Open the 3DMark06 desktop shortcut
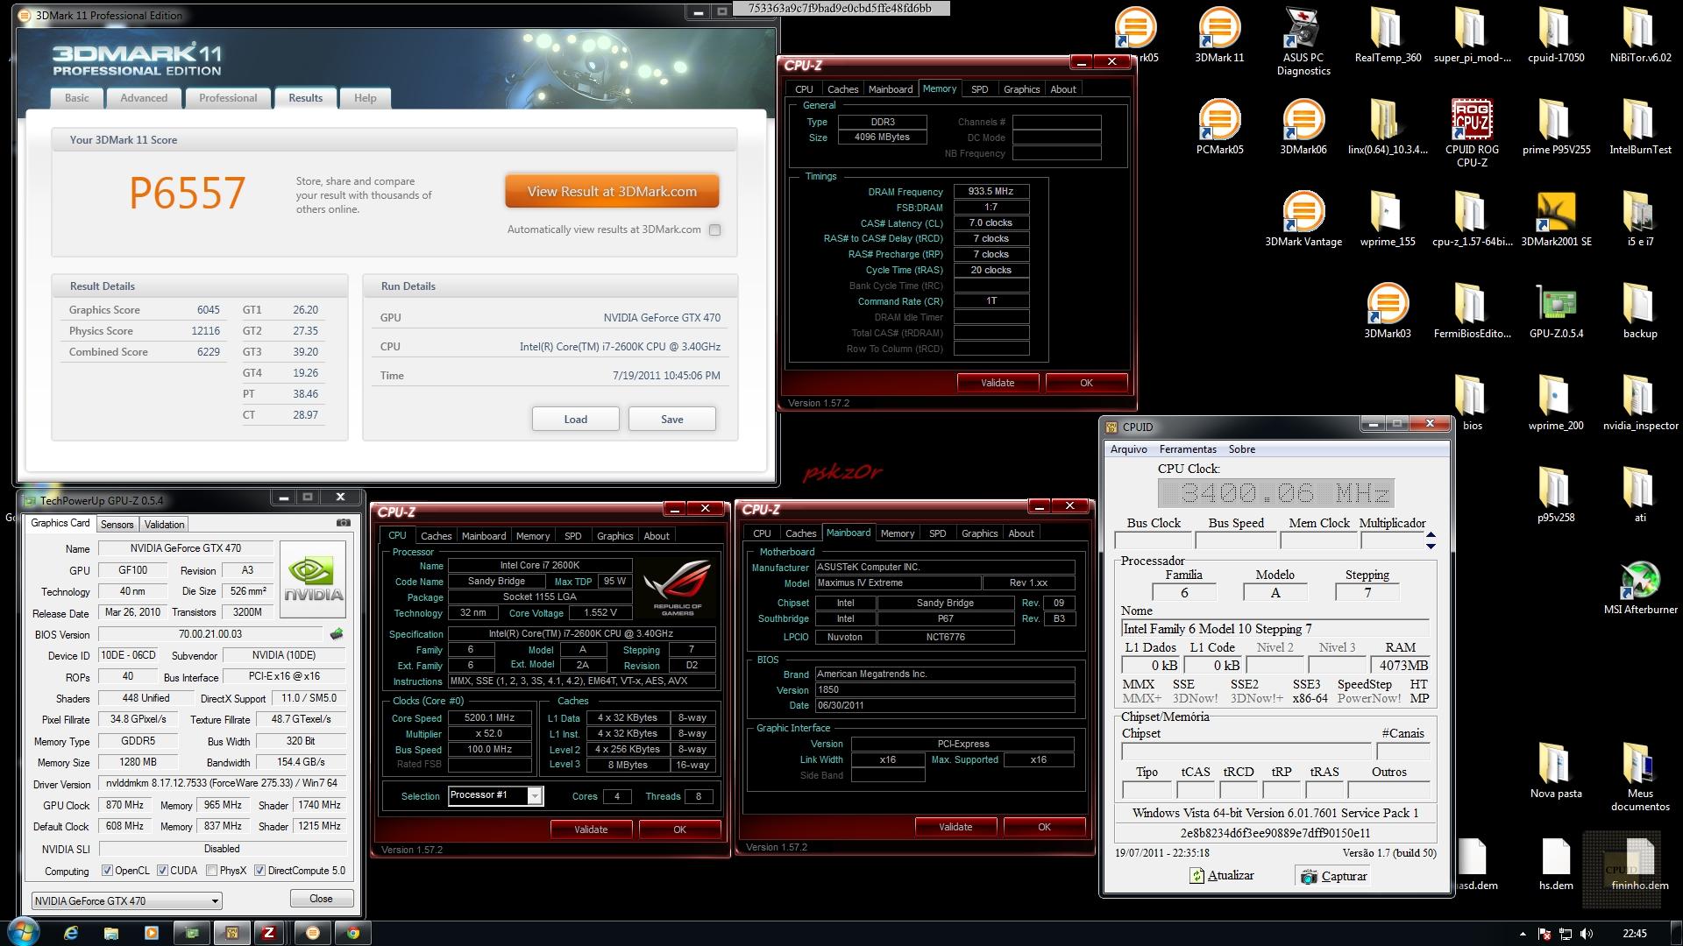 pos(1303,127)
